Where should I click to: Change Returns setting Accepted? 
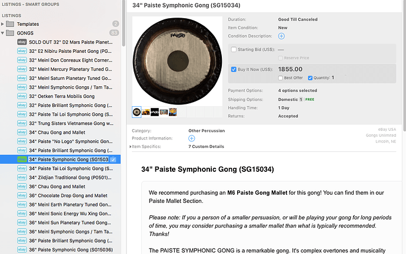click(x=288, y=116)
